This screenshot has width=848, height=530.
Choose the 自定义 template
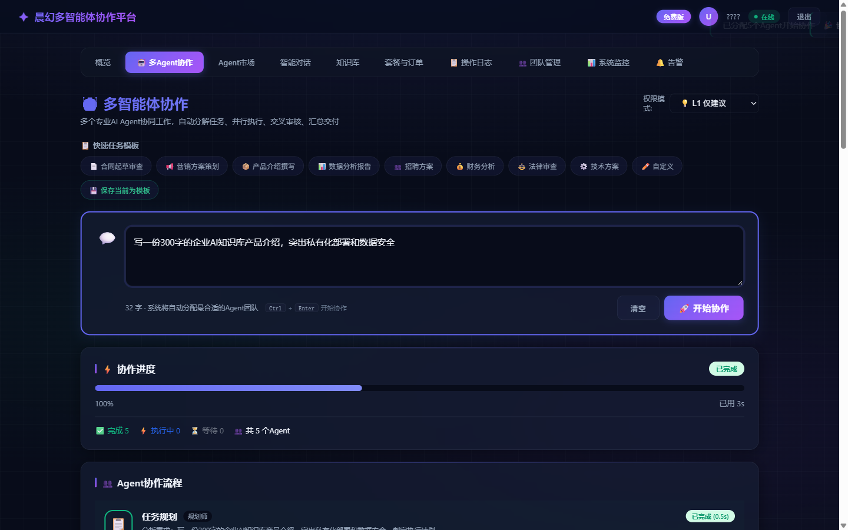coord(657,167)
